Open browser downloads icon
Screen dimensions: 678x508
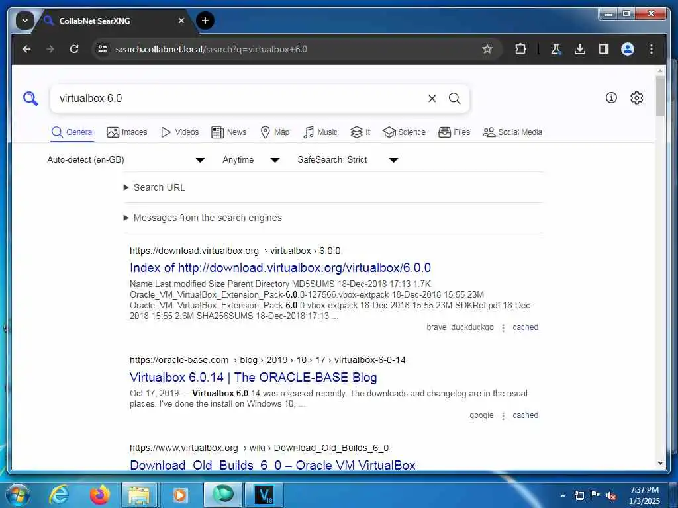[580, 49]
